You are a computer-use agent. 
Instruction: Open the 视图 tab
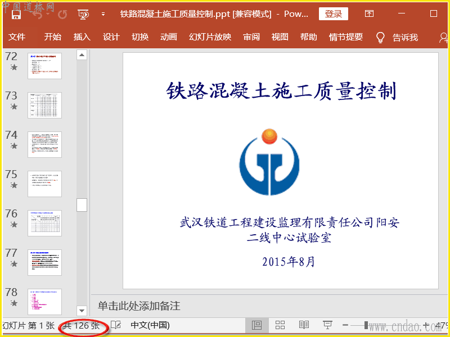coord(280,37)
